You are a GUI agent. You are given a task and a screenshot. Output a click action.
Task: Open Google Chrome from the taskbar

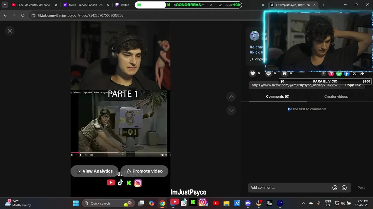162,203
